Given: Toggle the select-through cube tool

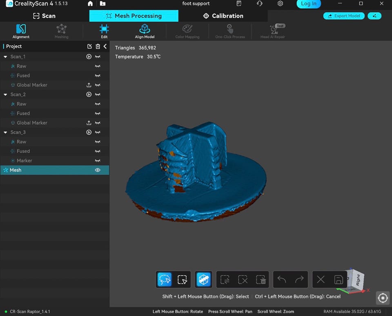Looking at the screenshot, I should point(203,280).
